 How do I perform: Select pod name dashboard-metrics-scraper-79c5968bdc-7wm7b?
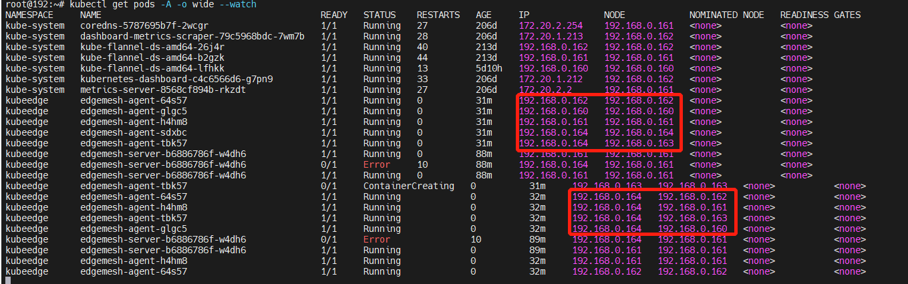click(192, 36)
